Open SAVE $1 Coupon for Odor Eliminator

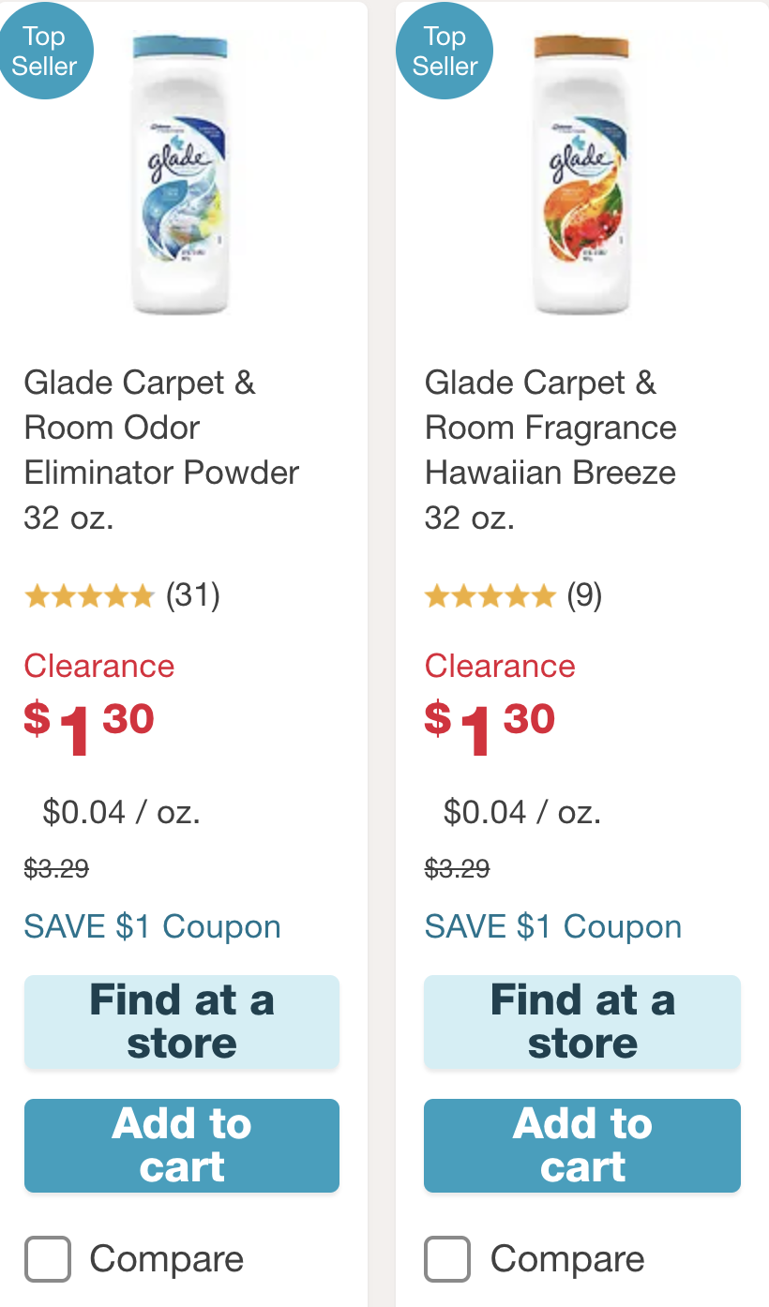[152, 926]
